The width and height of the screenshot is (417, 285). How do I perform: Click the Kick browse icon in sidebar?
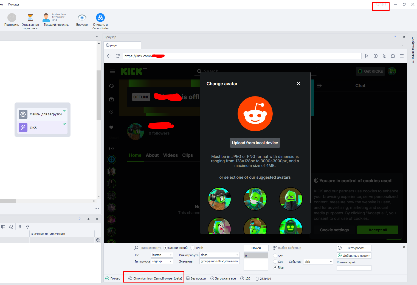tap(111, 99)
